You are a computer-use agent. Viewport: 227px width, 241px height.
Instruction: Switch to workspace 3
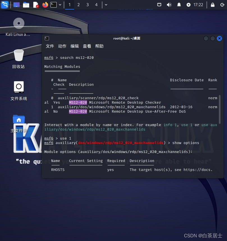(x=88, y=5)
